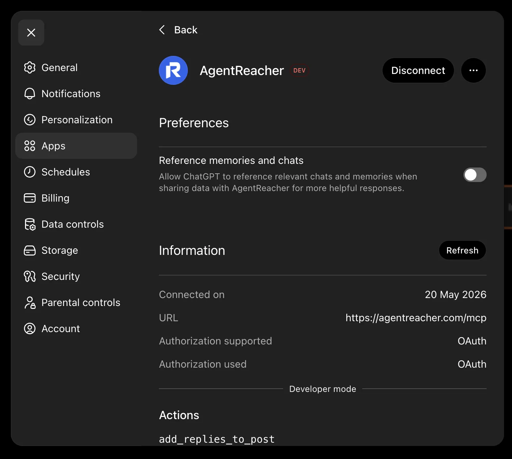Image resolution: width=512 pixels, height=459 pixels.
Task: Go to Notifications settings
Action: coord(76,94)
